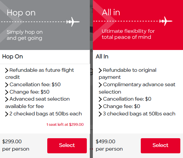Open the gray Hop on banner

(x=45, y=25)
